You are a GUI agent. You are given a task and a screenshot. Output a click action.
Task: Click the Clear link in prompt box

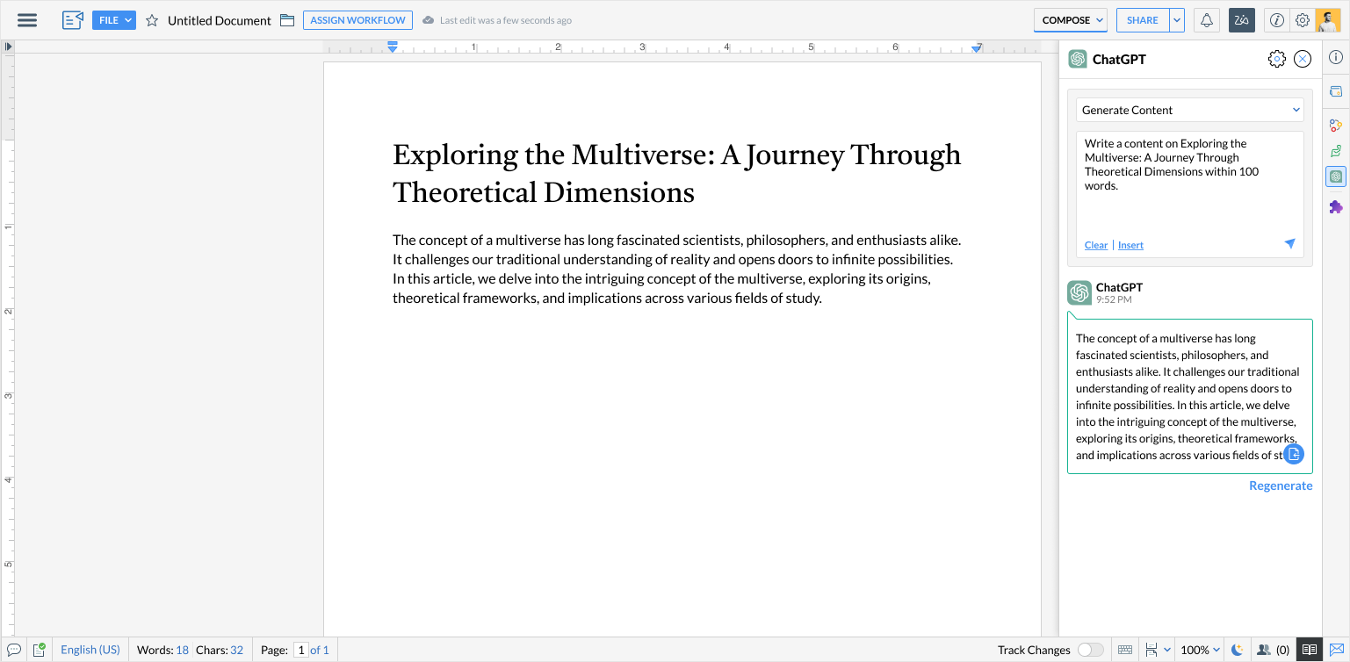click(x=1096, y=245)
